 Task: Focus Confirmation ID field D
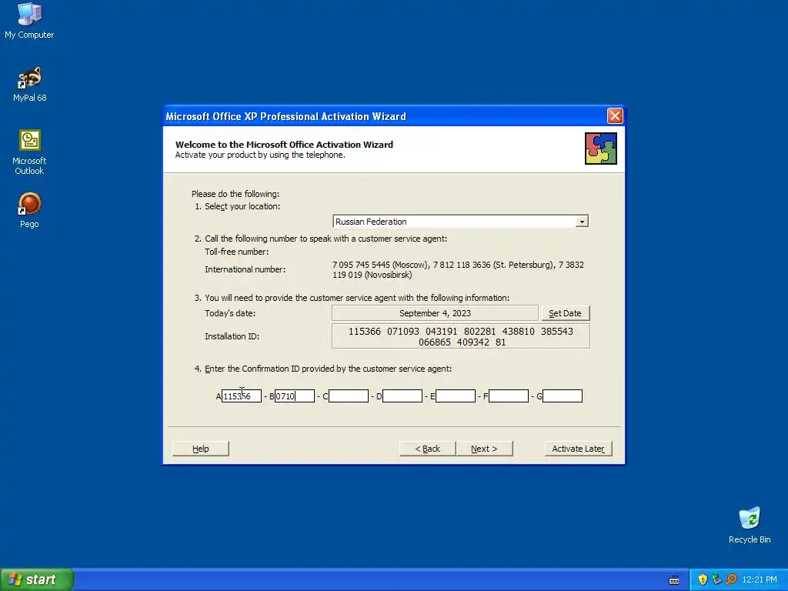(x=402, y=396)
